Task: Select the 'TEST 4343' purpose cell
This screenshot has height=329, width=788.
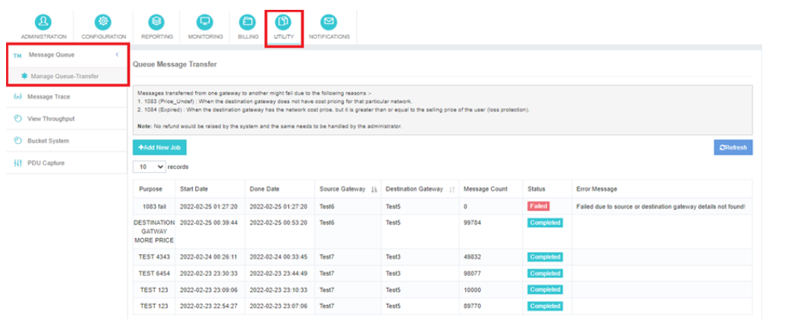Action: (x=154, y=257)
